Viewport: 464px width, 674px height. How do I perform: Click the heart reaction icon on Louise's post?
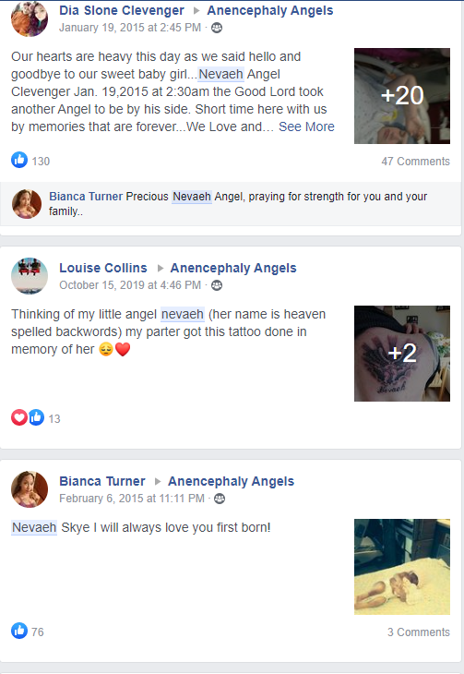tap(19, 417)
